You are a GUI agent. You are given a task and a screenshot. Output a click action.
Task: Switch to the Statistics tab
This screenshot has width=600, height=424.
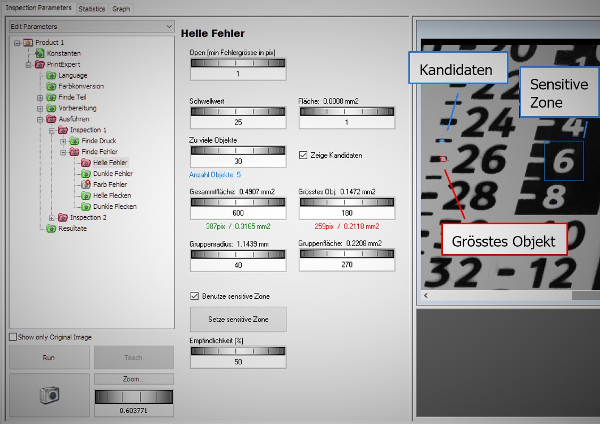coord(92,9)
